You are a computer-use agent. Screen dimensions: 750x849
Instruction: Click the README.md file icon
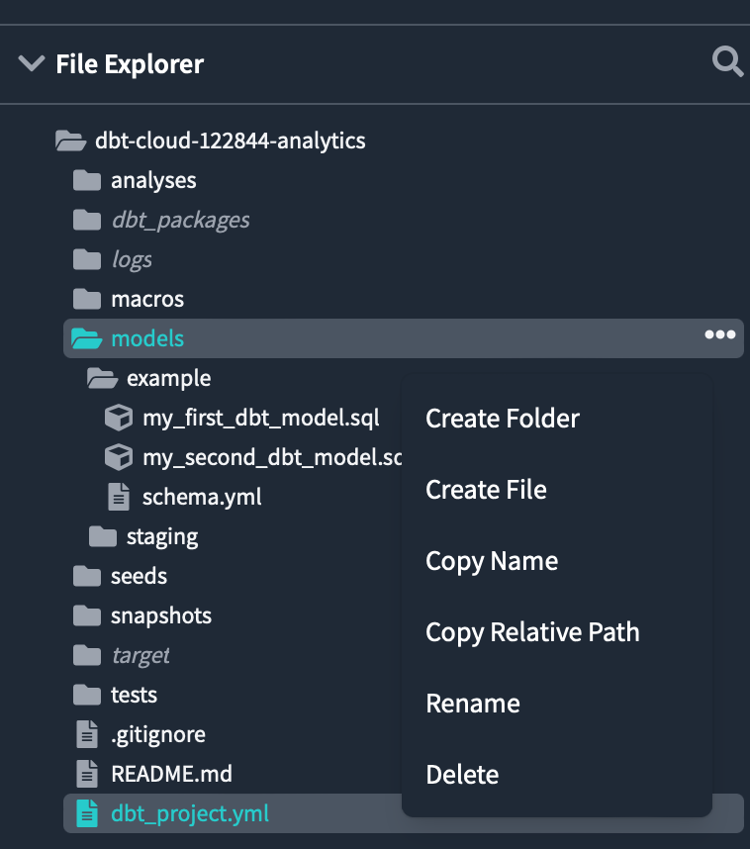pyautogui.click(x=88, y=774)
